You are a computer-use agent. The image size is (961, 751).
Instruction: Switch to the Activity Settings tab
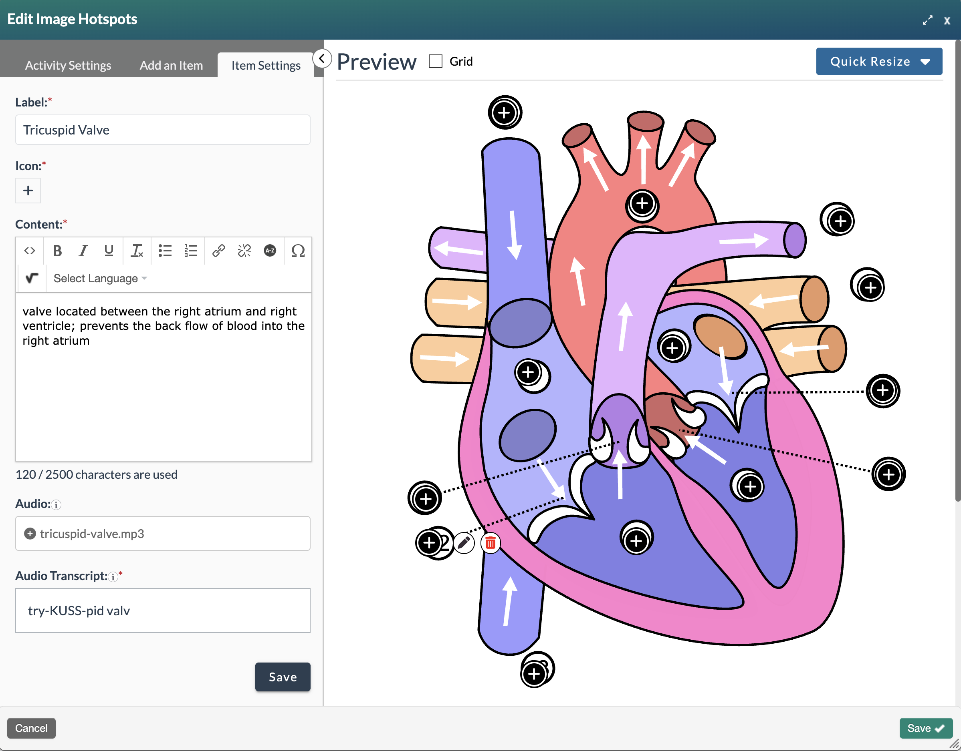click(68, 65)
